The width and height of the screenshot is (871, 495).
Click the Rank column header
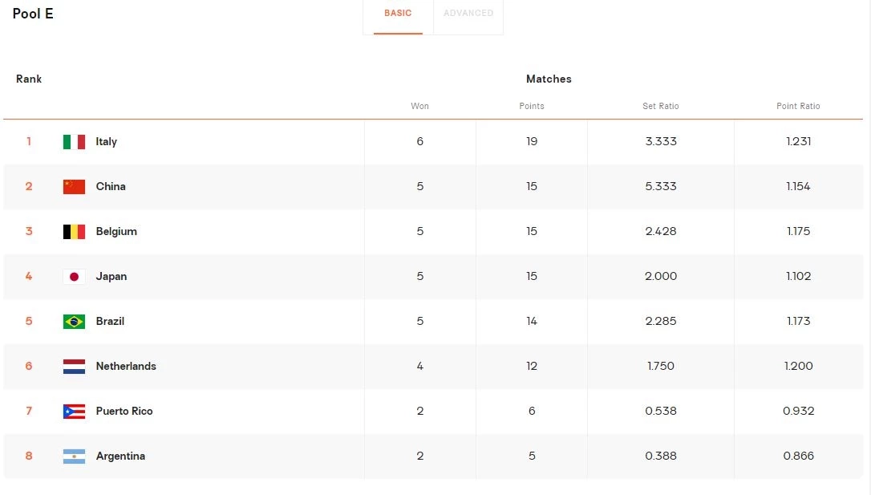click(29, 79)
